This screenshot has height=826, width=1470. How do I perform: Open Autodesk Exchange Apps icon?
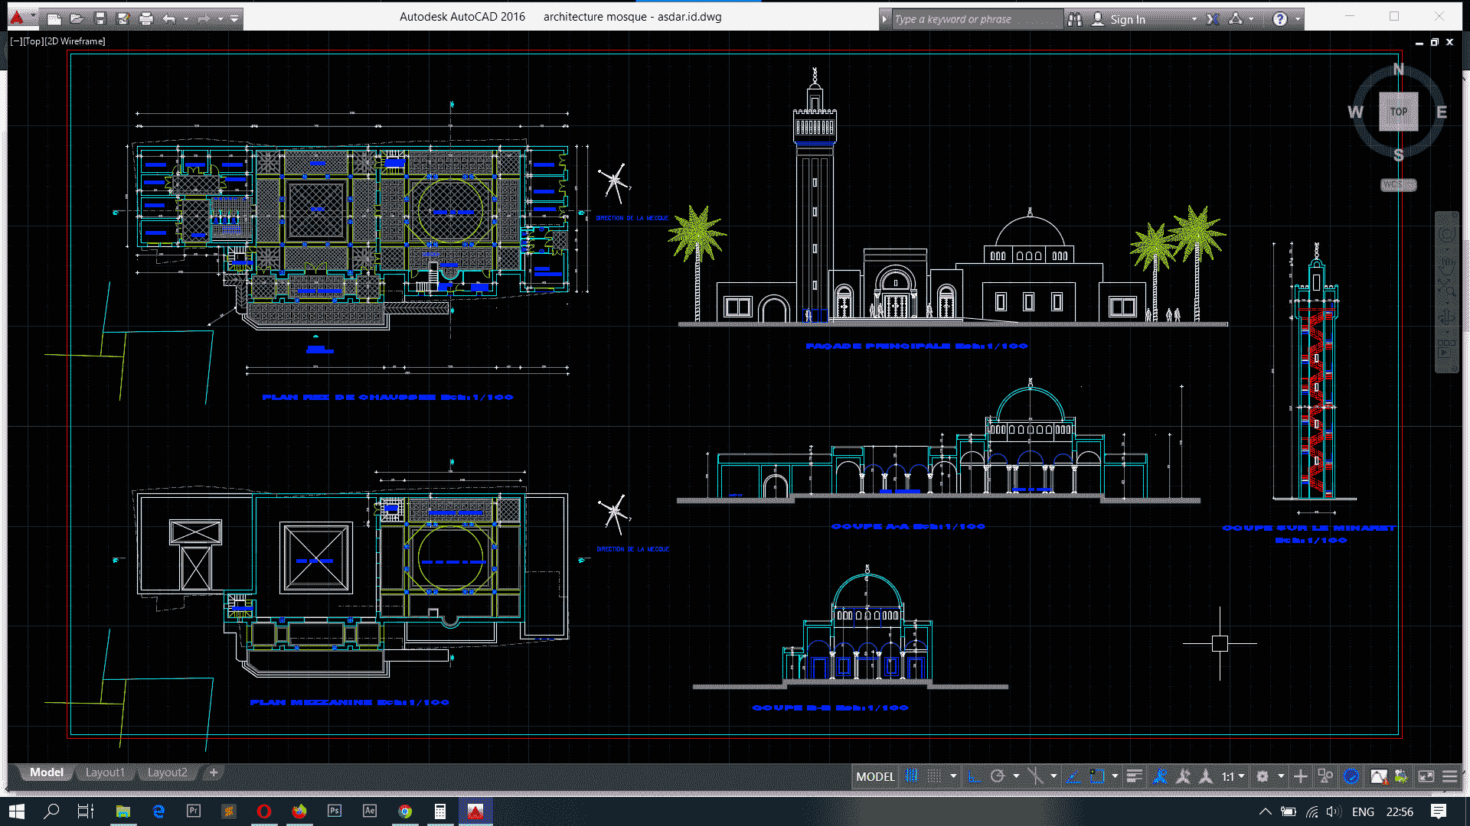[1213, 19]
